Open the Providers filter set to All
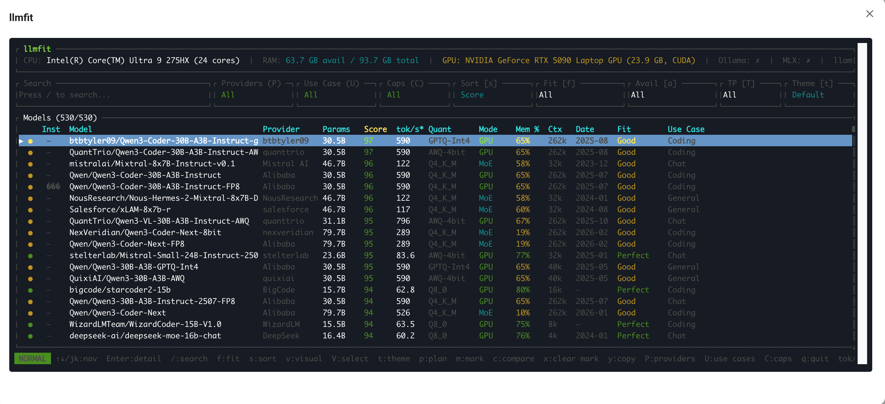Viewport: 885px width, 404px height. pyautogui.click(x=228, y=95)
